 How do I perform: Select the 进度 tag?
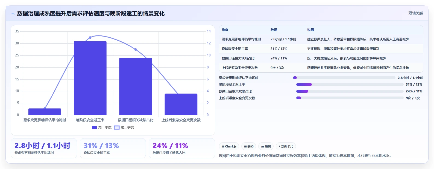pyautogui.click(x=266, y=146)
